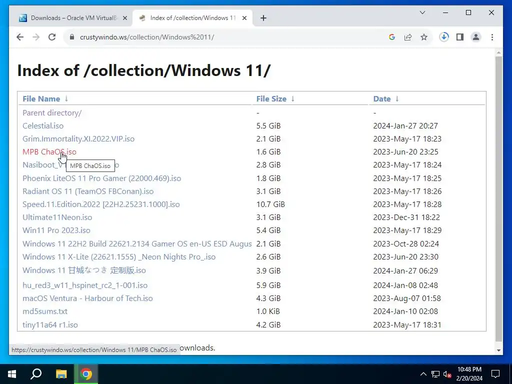Image resolution: width=512 pixels, height=384 pixels.
Task: Click the 2024-Jan-27 20:27 date cell
Action: tap(405, 126)
